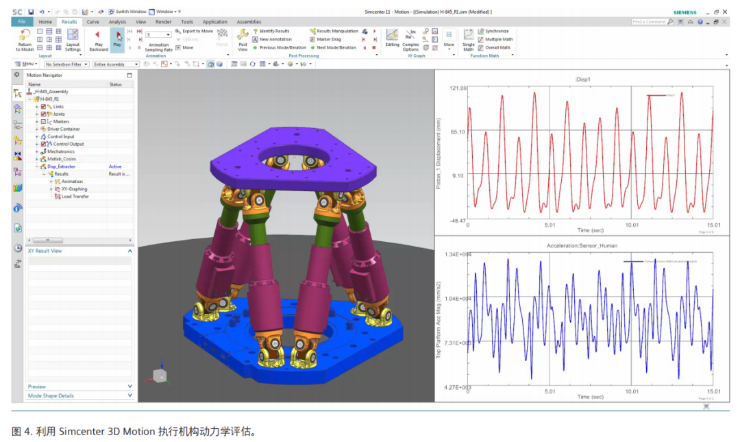The height and width of the screenshot is (442, 740).
Task: Click the view triad cube icon
Action: 160,376
